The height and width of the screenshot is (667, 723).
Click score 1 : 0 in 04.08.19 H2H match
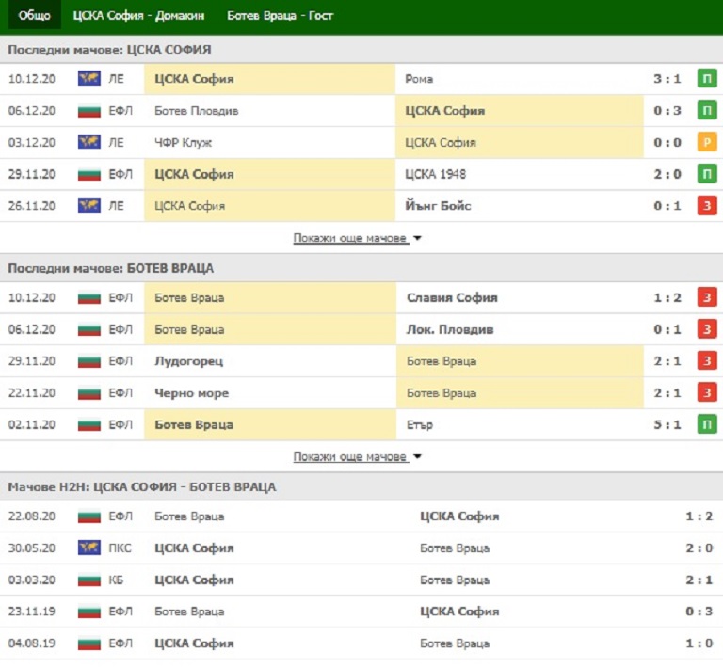(x=699, y=643)
